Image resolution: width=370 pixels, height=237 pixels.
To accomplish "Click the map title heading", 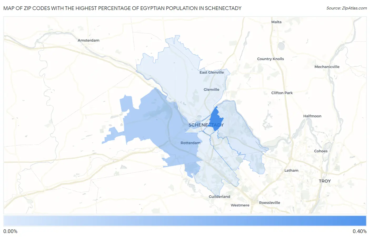I will [x=122, y=8].
